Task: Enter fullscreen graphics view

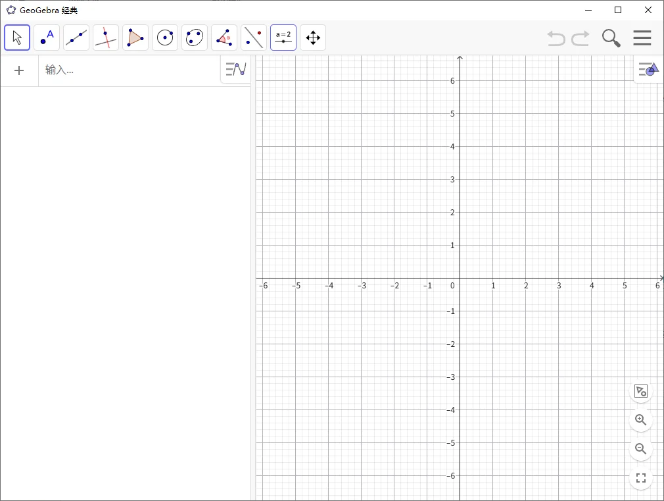Action: click(x=641, y=478)
